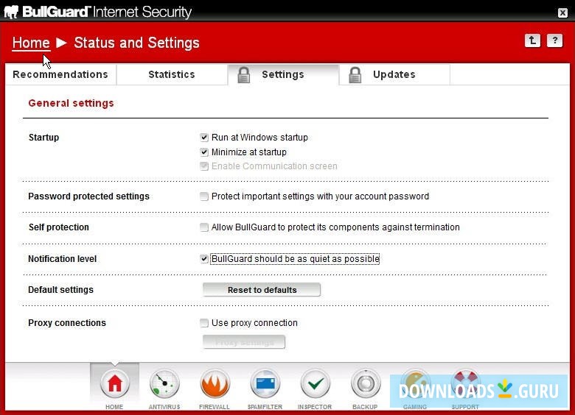Open the Backup module icon
The height and width of the screenshot is (415, 575).
pos(365,384)
